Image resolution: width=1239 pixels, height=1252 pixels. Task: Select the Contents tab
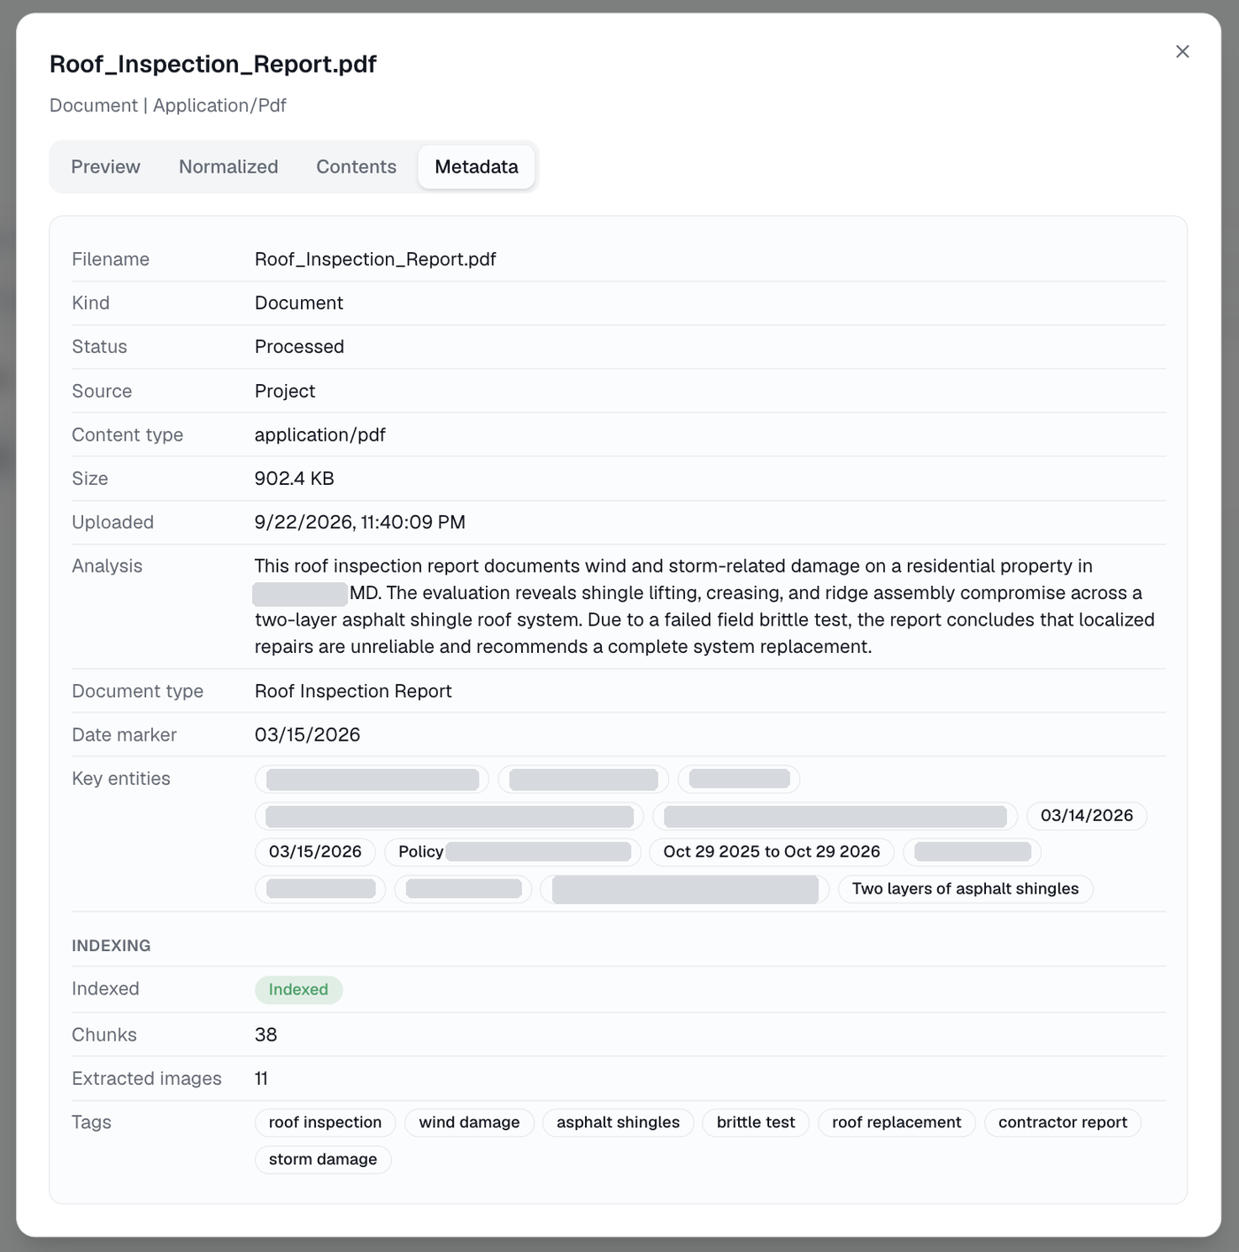pos(357,166)
